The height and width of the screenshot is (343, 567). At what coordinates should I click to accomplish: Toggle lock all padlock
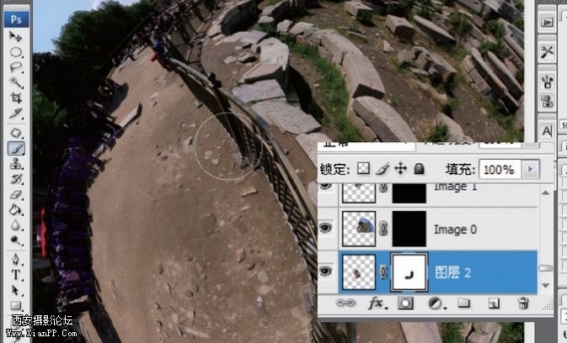click(x=419, y=168)
